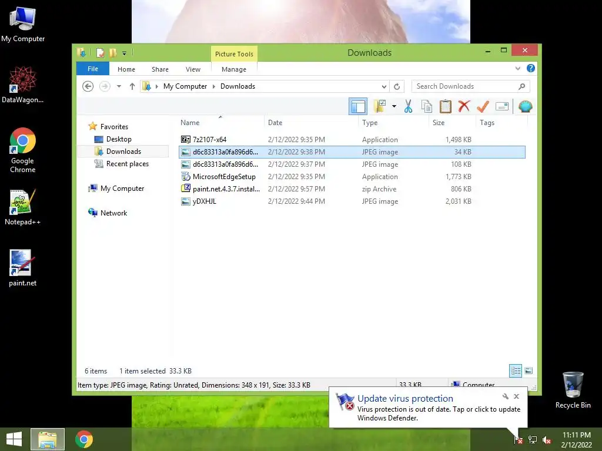602x451 pixels.
Task: Switch to the Home ribbon tab
Action: point(126,69)
